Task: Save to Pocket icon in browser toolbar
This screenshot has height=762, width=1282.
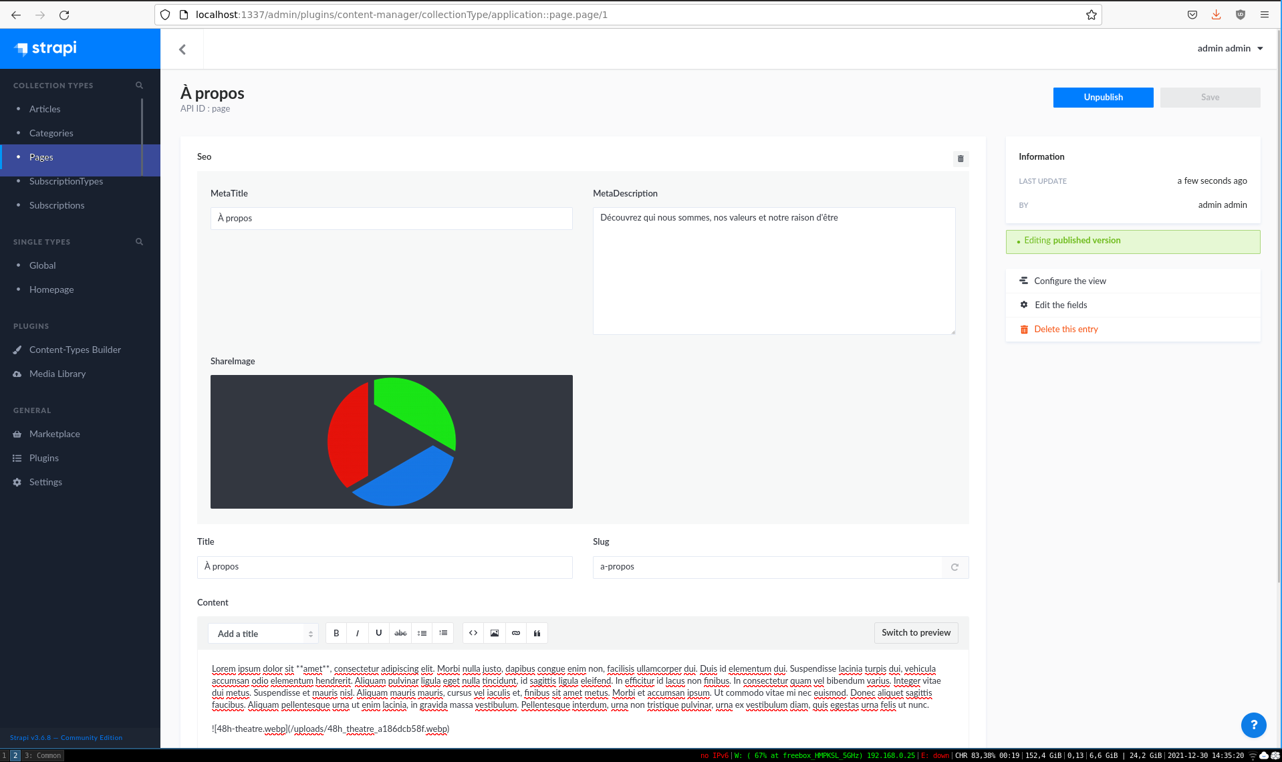Action: (x=1192, y=15)
